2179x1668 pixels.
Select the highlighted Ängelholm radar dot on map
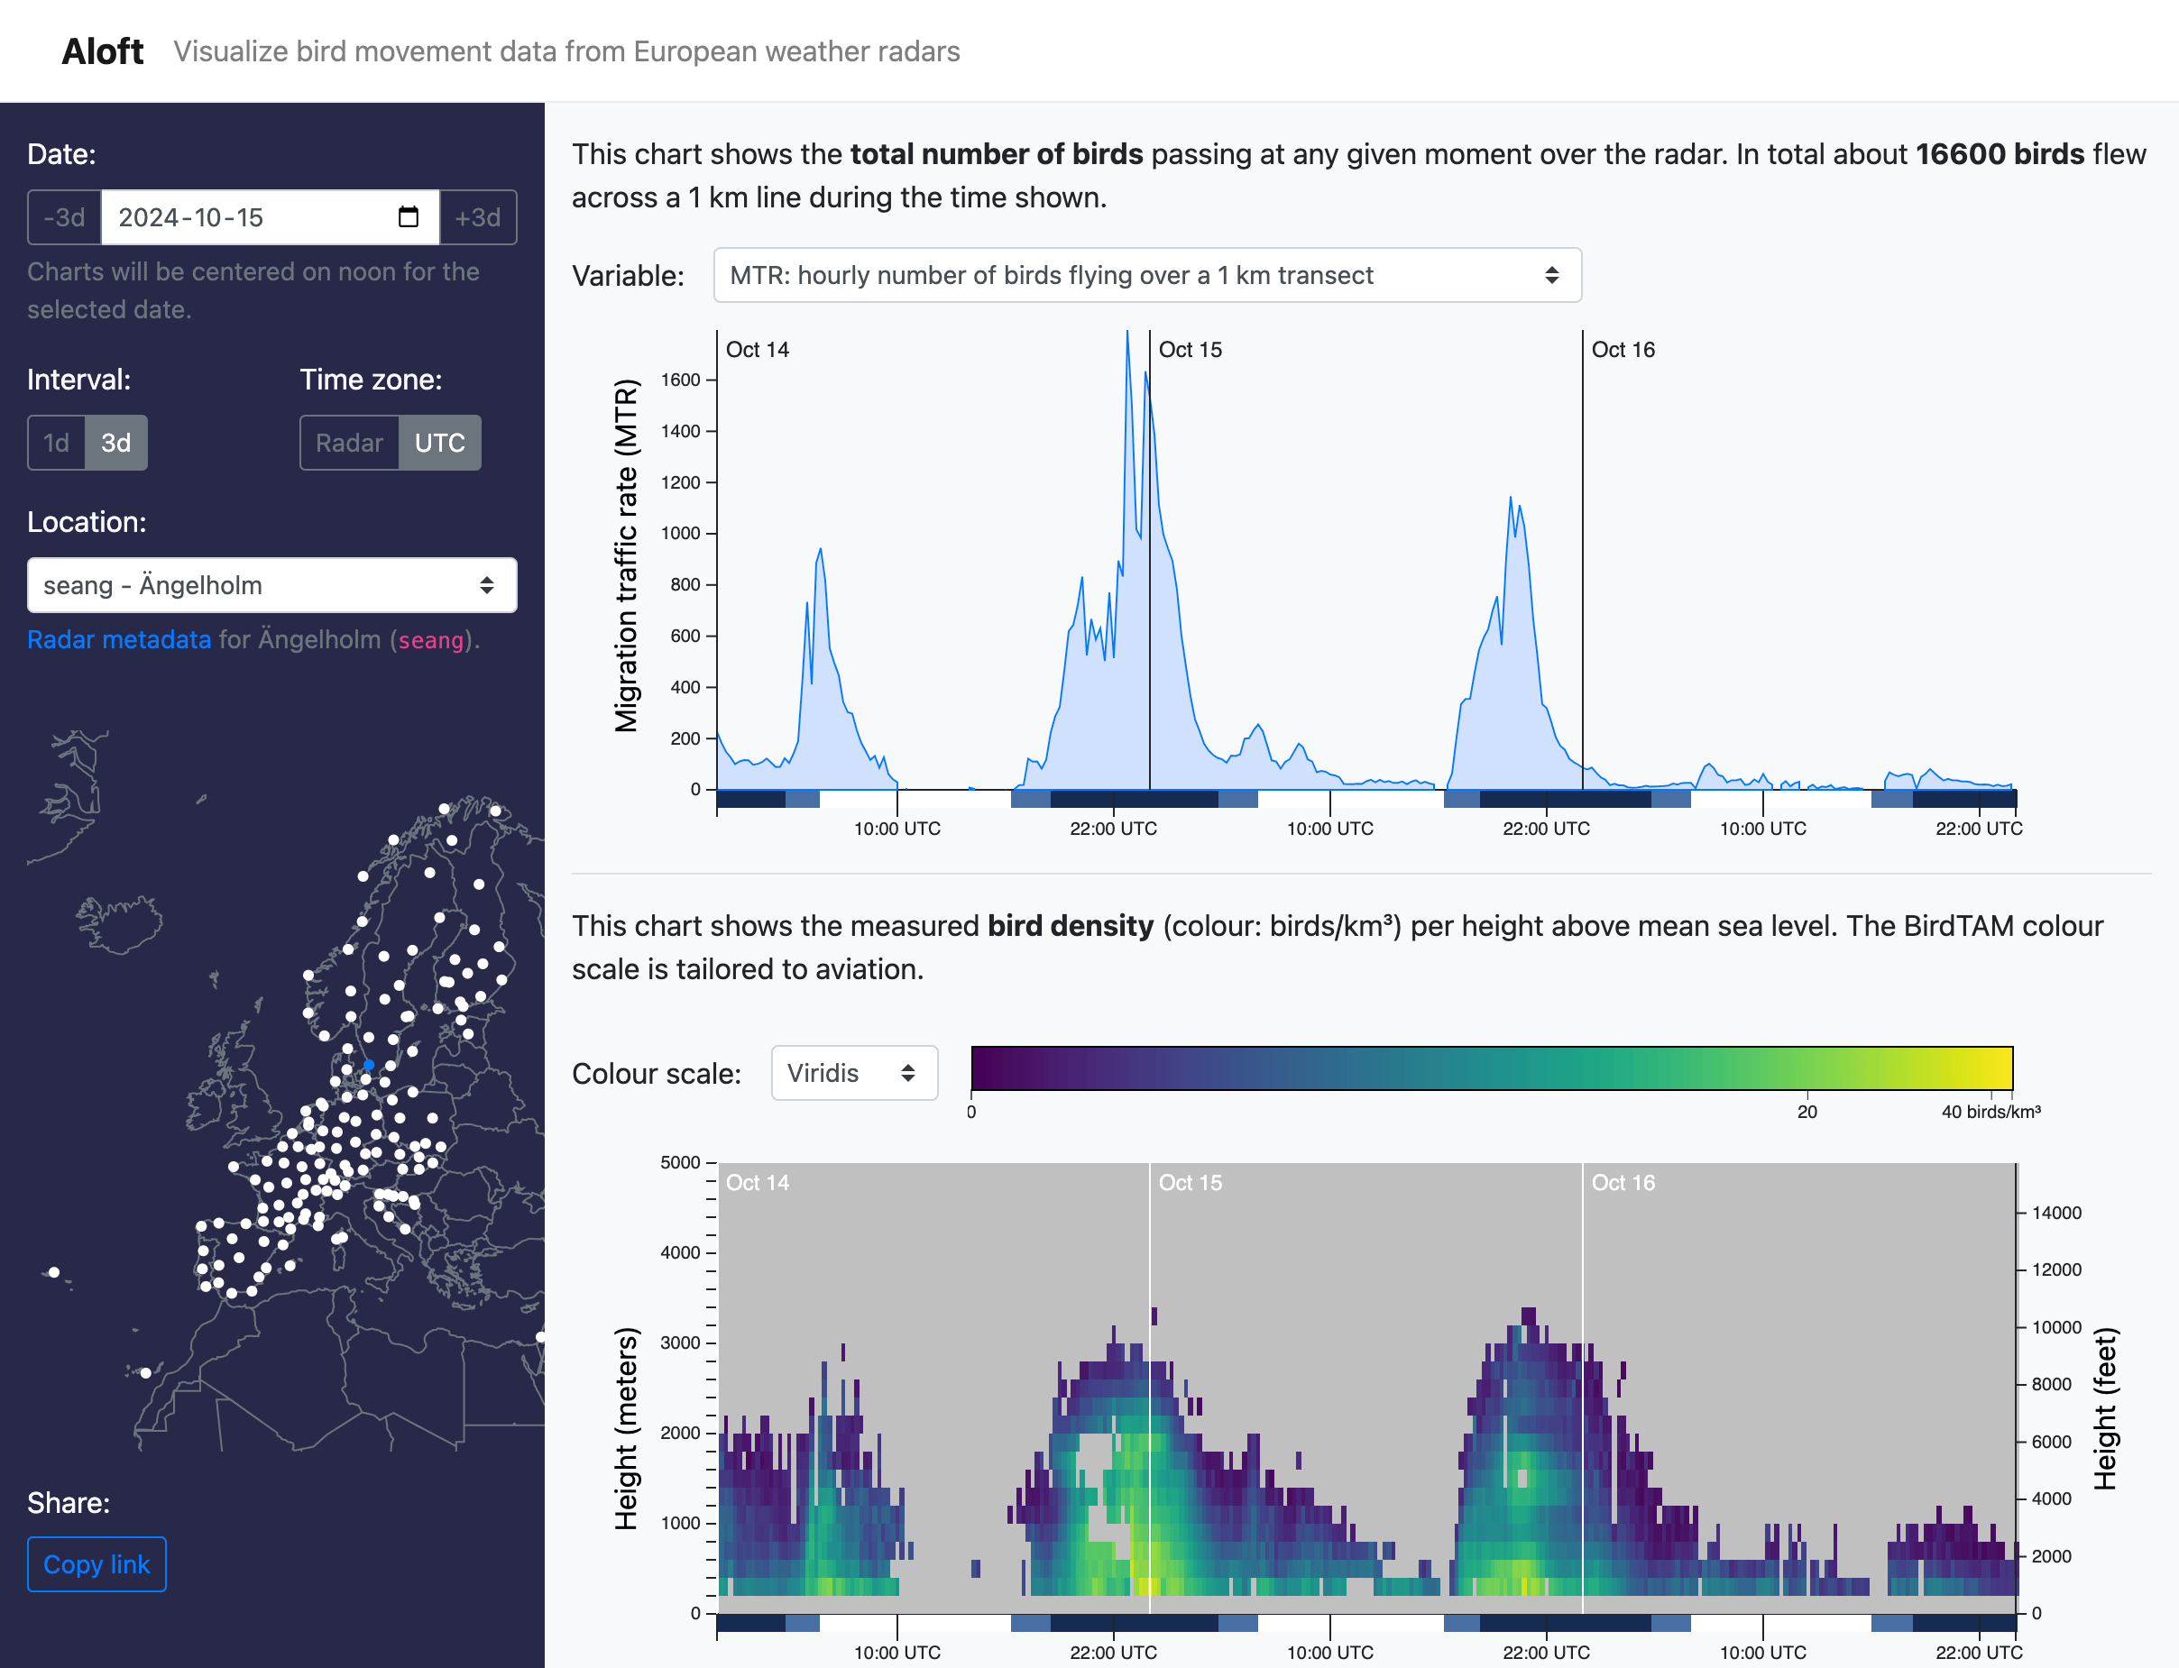pyautogui.click(x=369, y=1063)
